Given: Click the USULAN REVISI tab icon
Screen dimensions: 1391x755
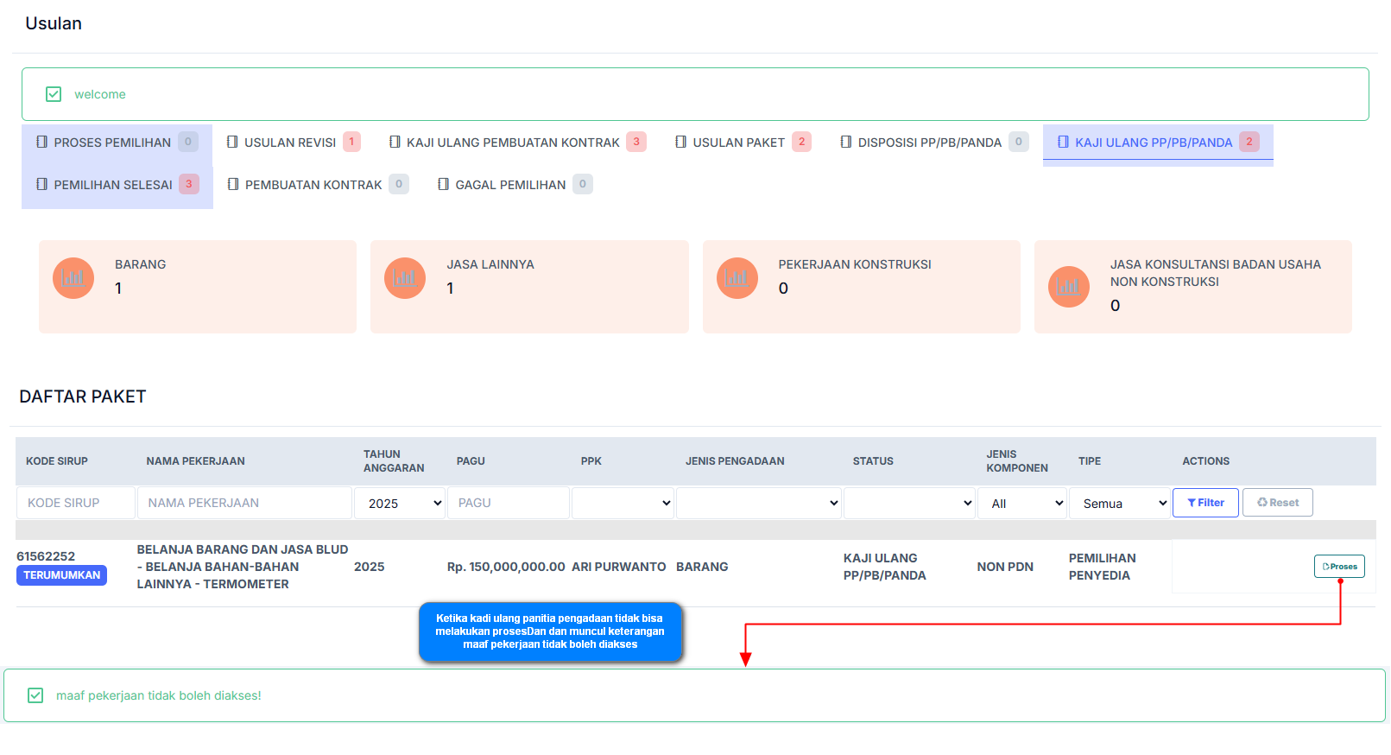Looking at the screenshot, I should pyautogui.click(x=232, y=142).
